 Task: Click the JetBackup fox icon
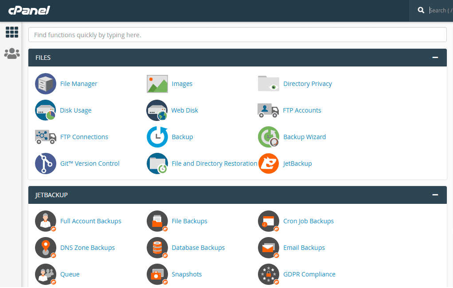[x=269, y=163]
